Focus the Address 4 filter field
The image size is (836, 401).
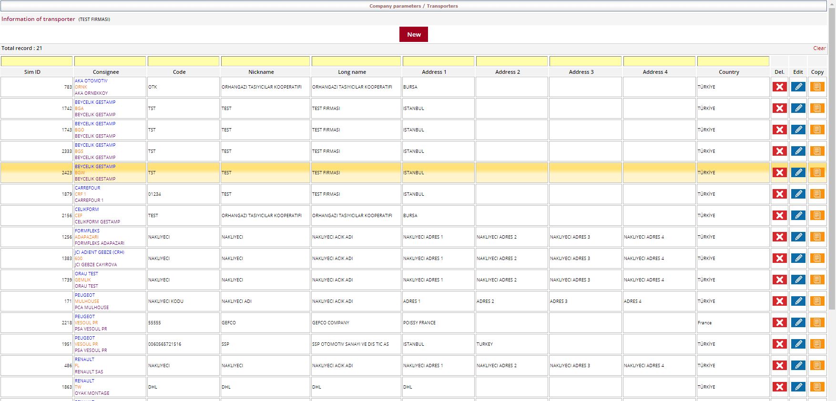point(659,61)
